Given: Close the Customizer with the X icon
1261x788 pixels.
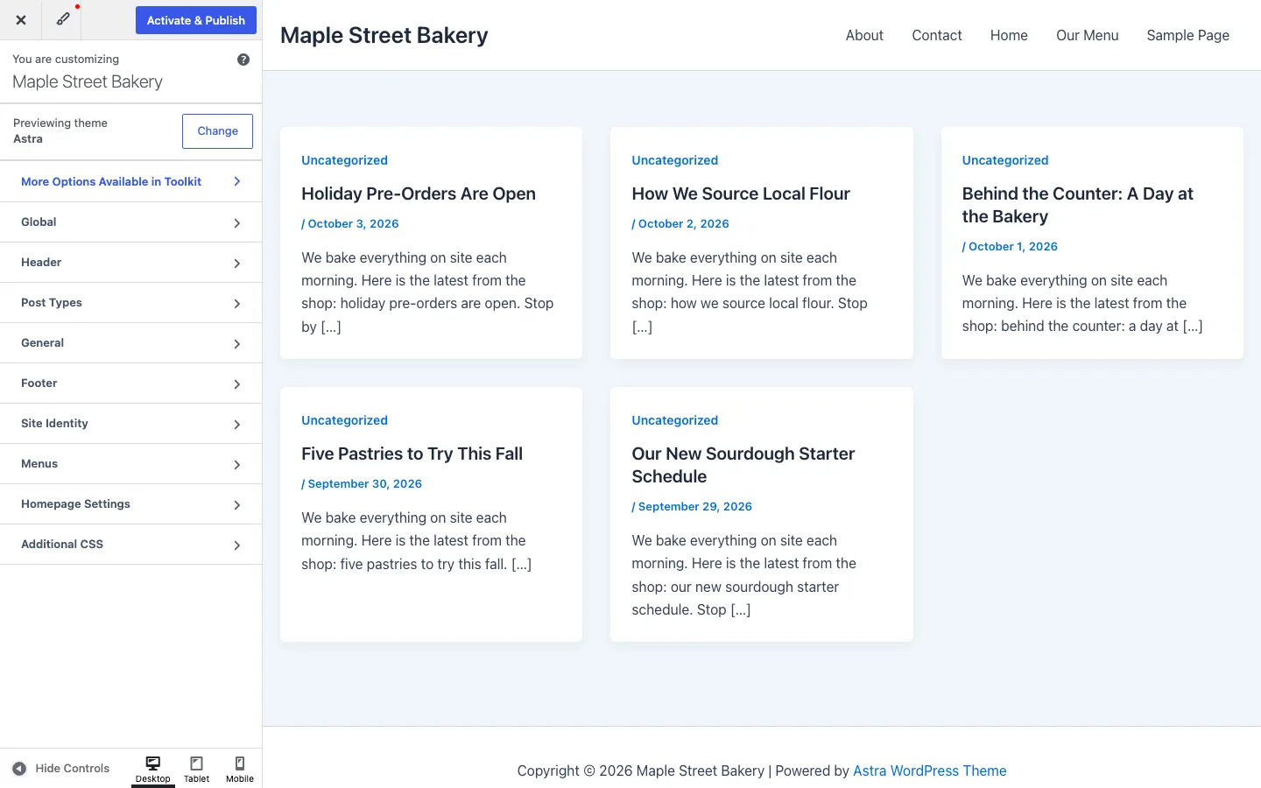Looking at the screenshot, I should [x=21, y=20].
